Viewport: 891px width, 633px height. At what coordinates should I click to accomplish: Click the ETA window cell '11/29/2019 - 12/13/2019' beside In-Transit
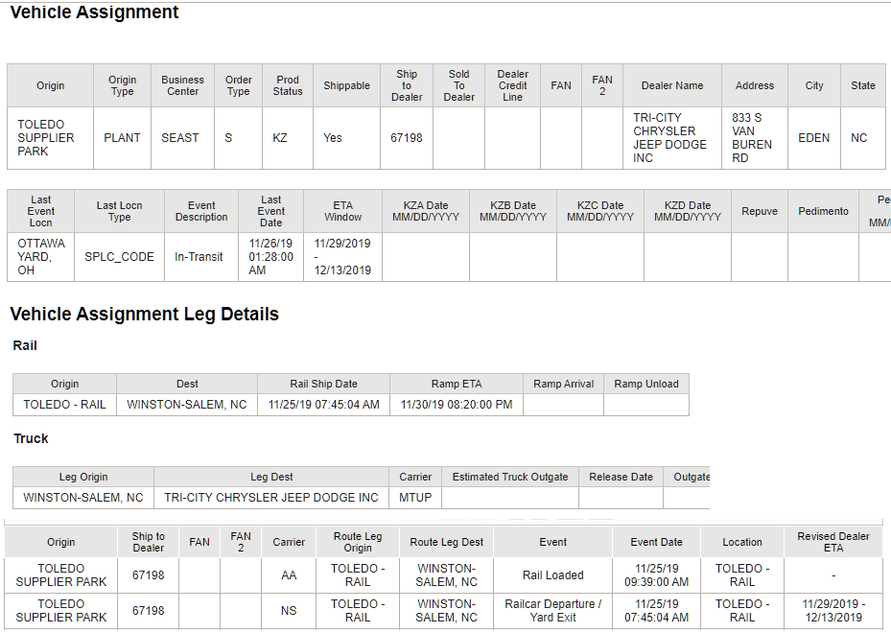[x=342, y=256]
